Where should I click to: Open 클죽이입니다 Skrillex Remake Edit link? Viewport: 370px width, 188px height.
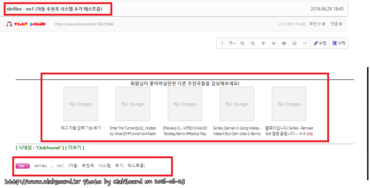pos(289,131)
